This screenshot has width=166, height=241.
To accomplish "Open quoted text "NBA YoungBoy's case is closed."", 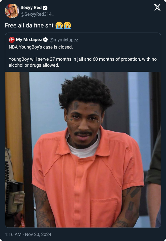I will tap(41, 47).
